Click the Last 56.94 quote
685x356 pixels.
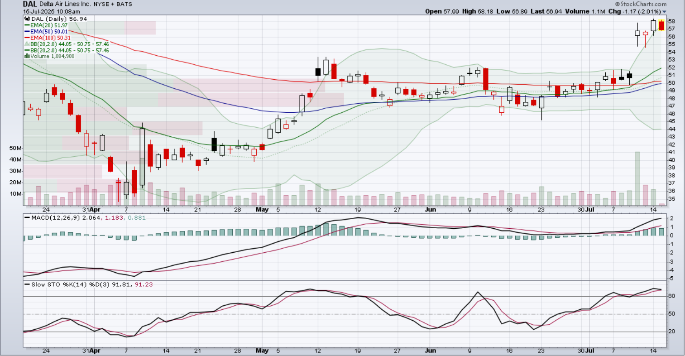click(546, 11)
